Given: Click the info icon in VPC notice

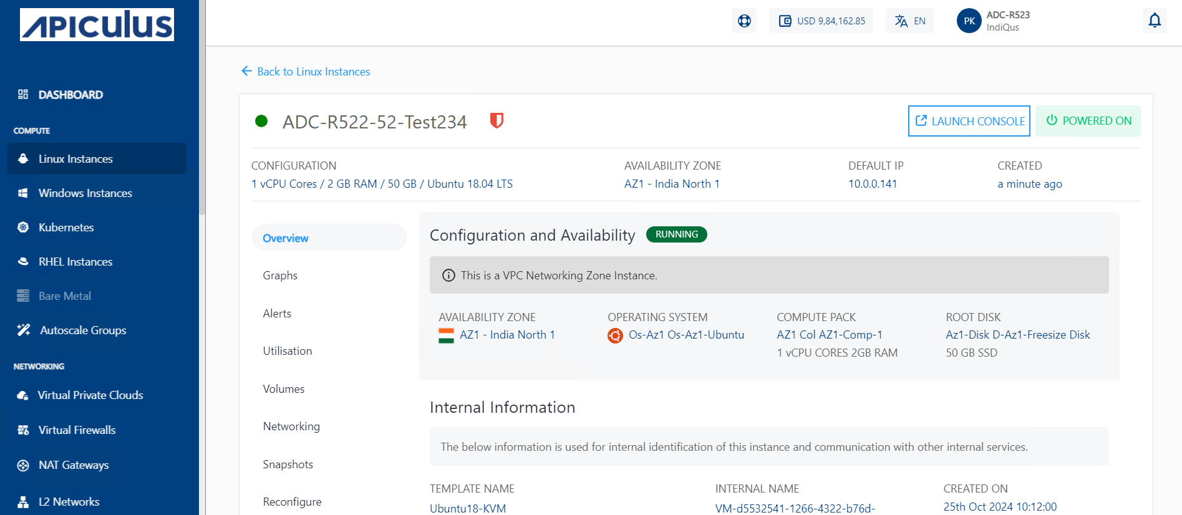Looking at the screenshot, I should click(448, 276).
